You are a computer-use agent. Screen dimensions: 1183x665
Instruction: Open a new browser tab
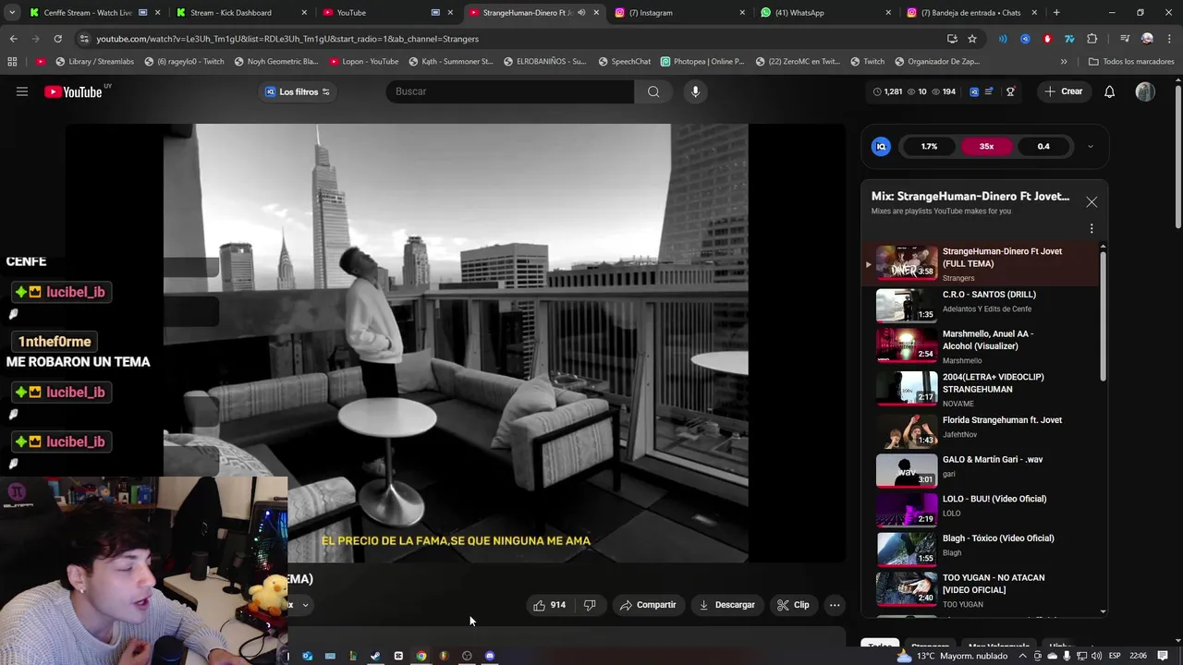1056,13
